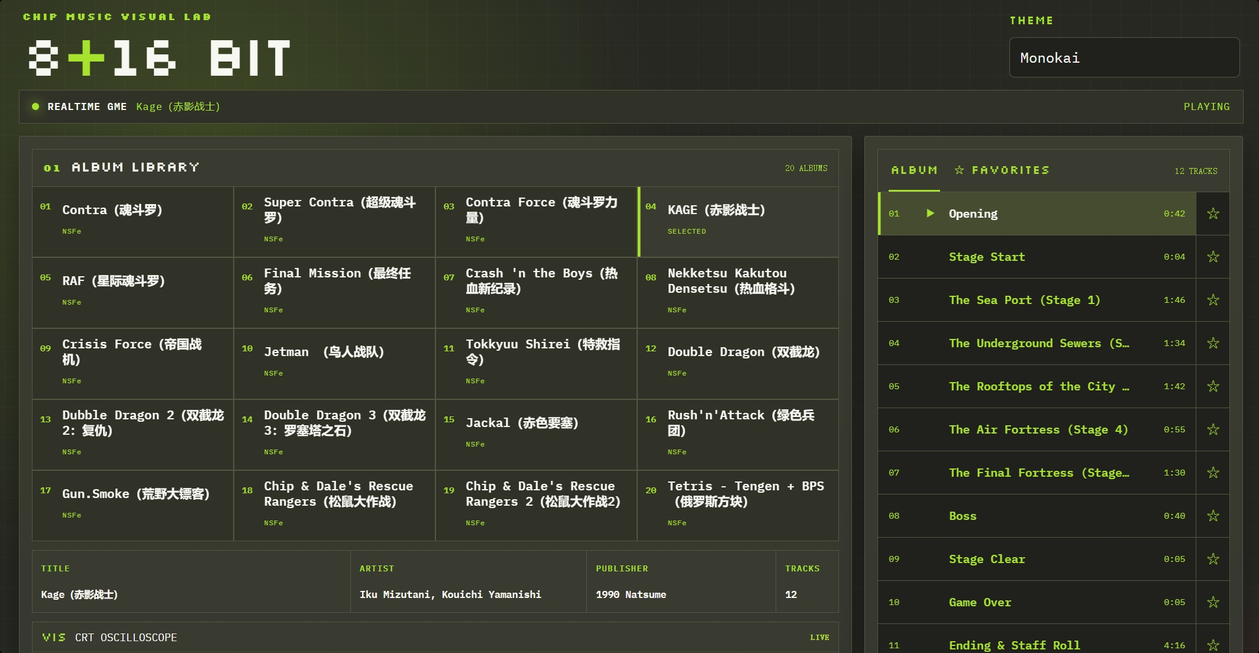The width and height of the screenshot is (1259, 653).
Task: Star the Stage Clear track
Action: 1213,559
